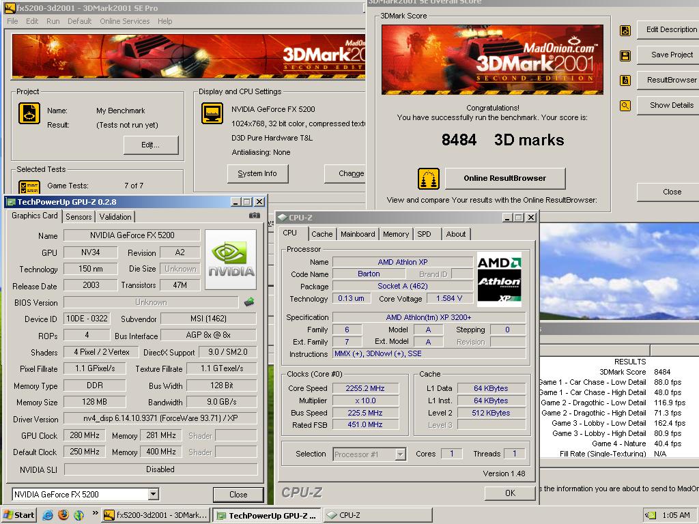Click the Selected Tests checklist icon
This screenshot has width=699, height=524.
click(x=29, y=186)
